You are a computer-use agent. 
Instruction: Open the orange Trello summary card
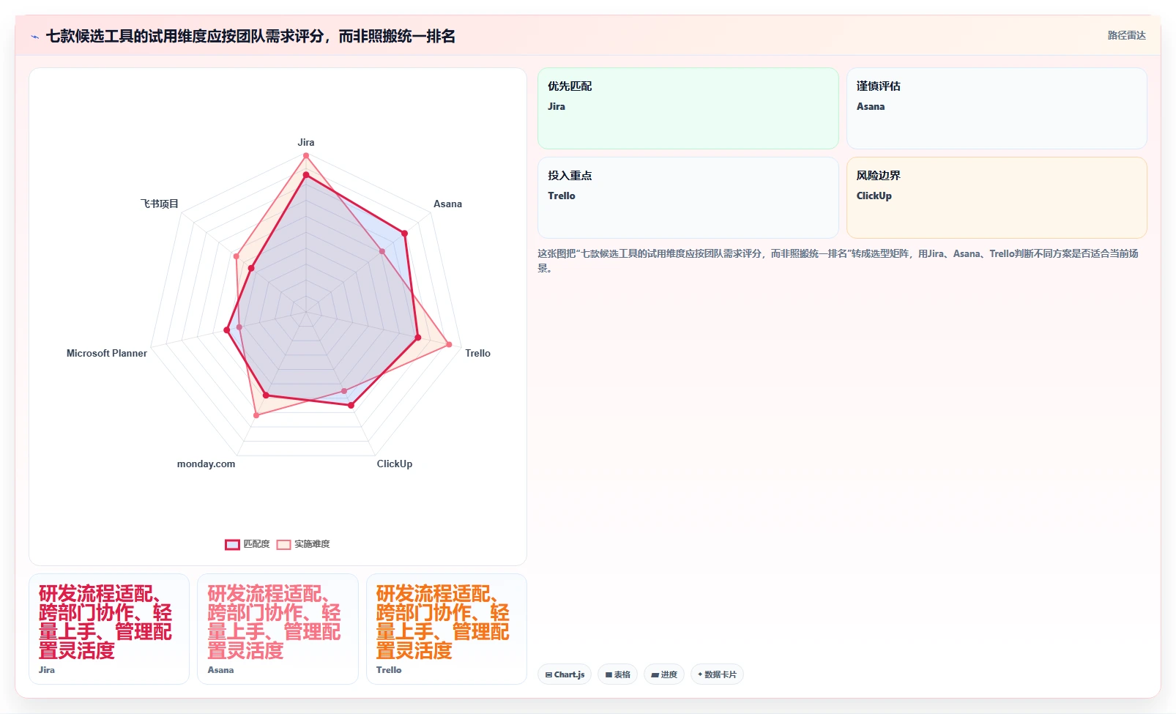click(447, 629)
